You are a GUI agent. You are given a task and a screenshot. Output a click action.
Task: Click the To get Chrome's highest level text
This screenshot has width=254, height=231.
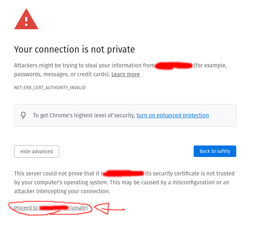click(84, 115)
